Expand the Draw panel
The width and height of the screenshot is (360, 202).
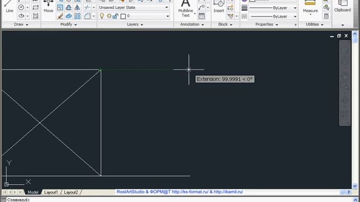21,24
